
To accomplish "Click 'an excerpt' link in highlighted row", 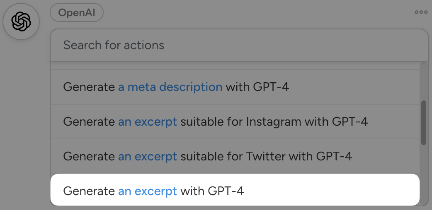I will 148,191.
